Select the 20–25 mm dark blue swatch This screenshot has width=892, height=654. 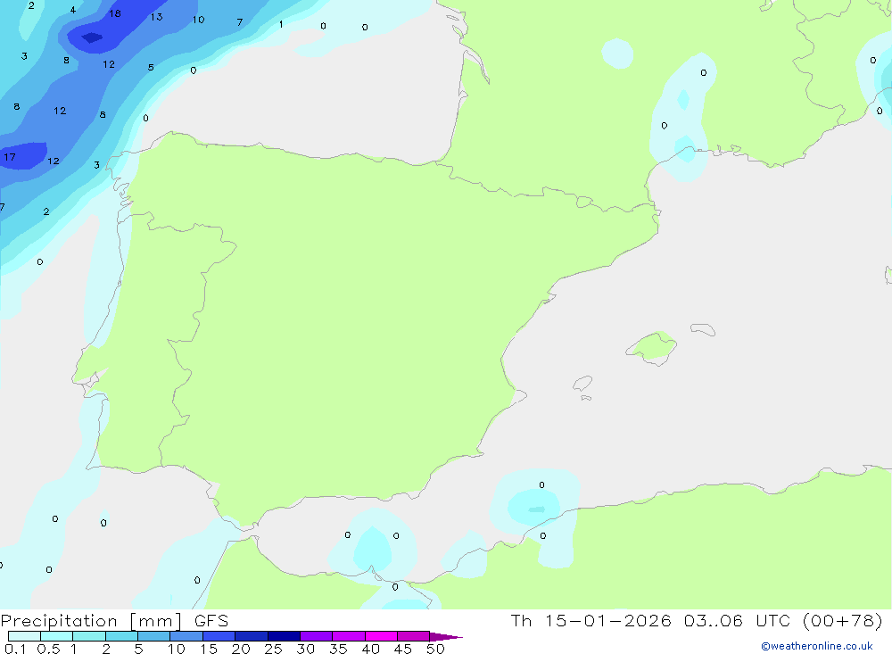point(252,636)
